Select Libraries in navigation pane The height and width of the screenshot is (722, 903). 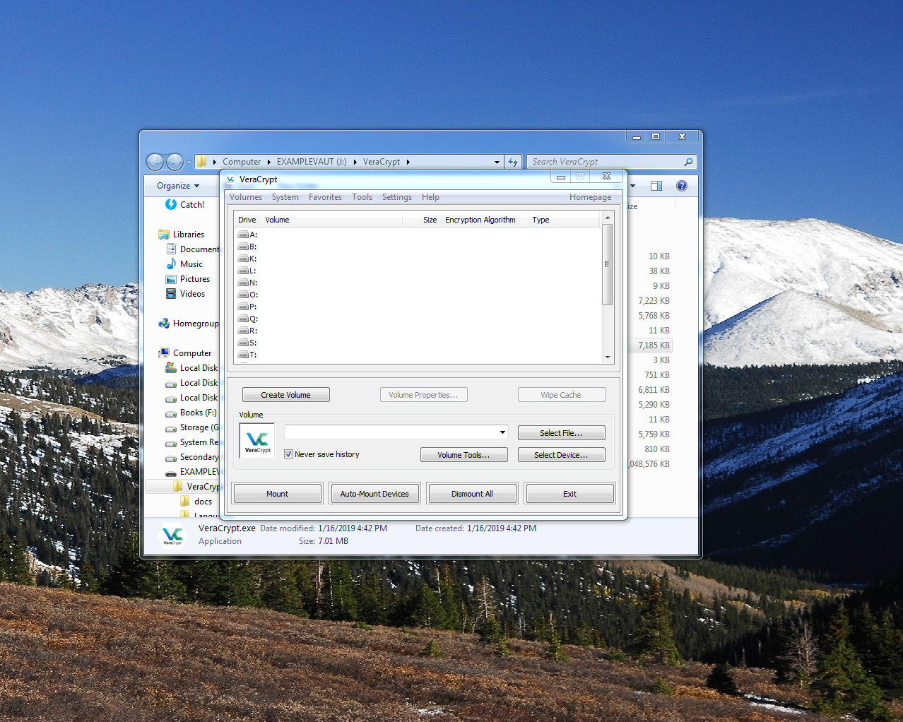pyautogui.click(x=182, y=235)
